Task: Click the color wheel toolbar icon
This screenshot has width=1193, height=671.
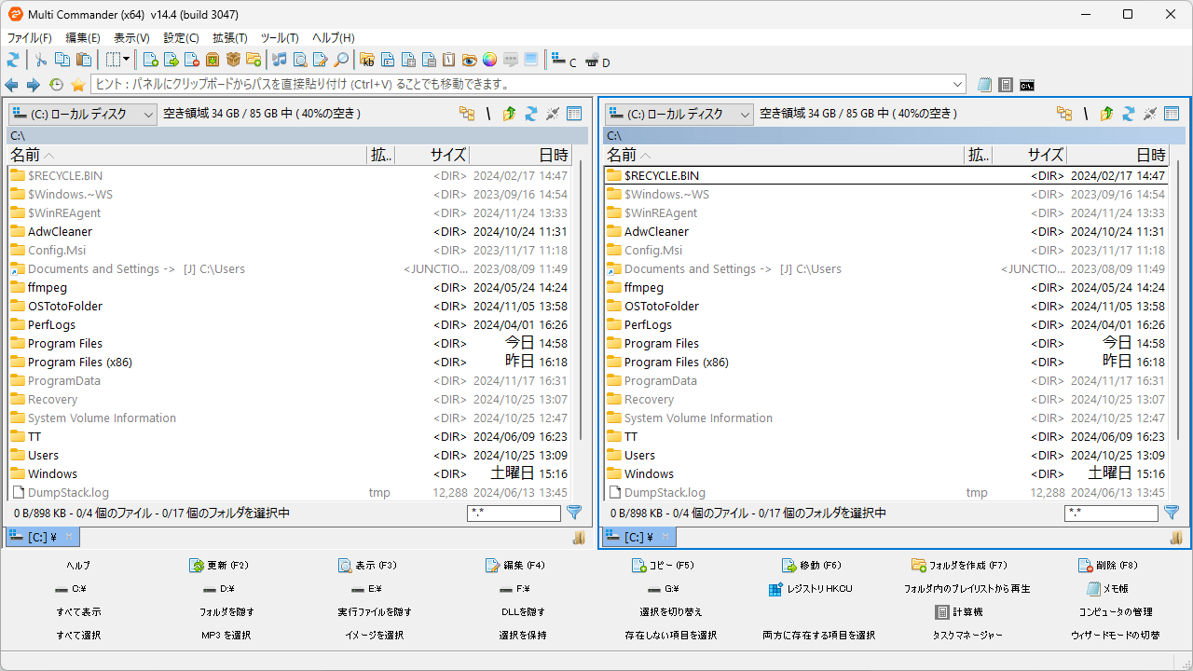Action: coord(490,60)
